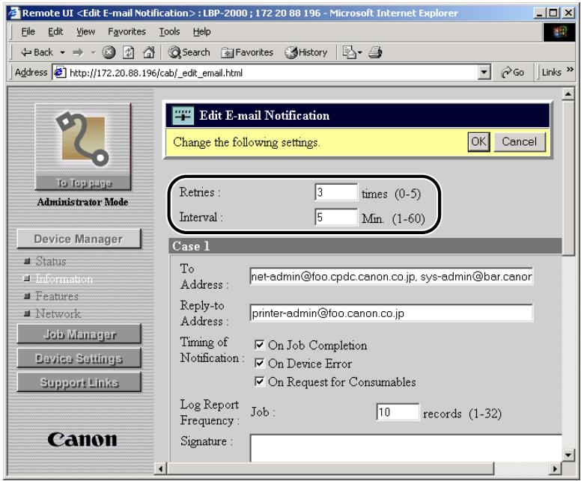Uncheck On Job Completion checkbox
Viewport: 581px width, 481px height.
[260, 345]
